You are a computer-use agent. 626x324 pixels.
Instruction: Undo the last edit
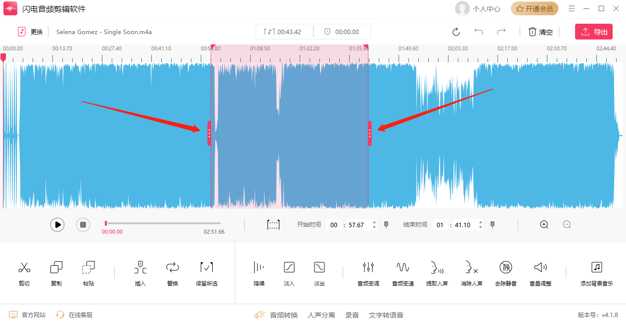pos(479,32)
